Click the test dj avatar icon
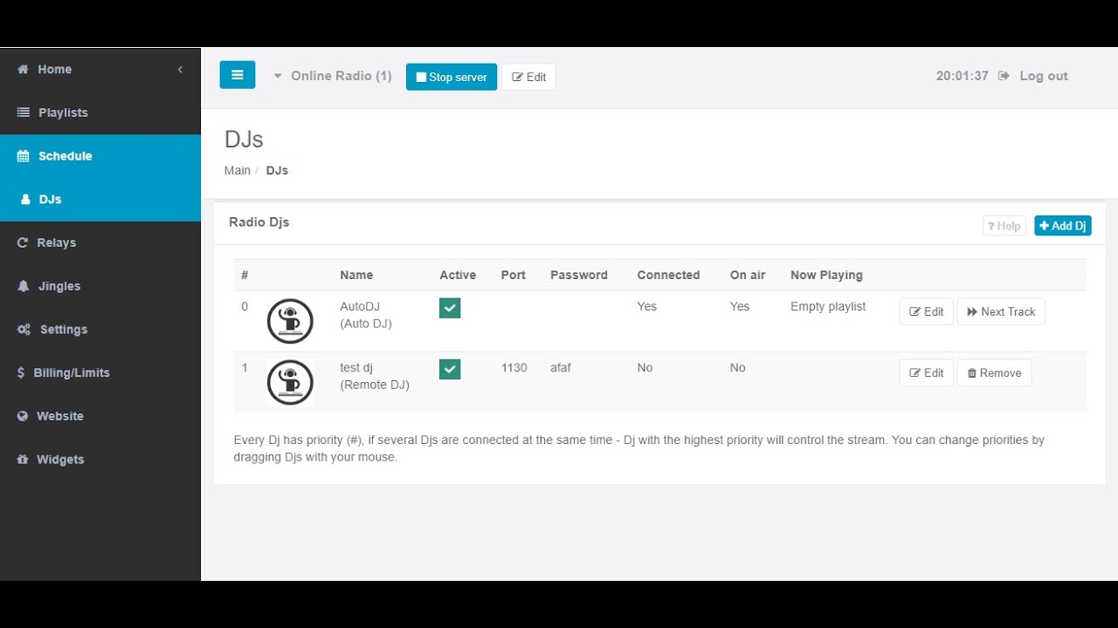Image resolution: width=1118 pixels, height=628 pixels. point(290,382)
